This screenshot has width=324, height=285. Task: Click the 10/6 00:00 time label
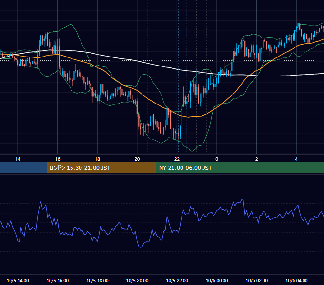pos(217,280)
